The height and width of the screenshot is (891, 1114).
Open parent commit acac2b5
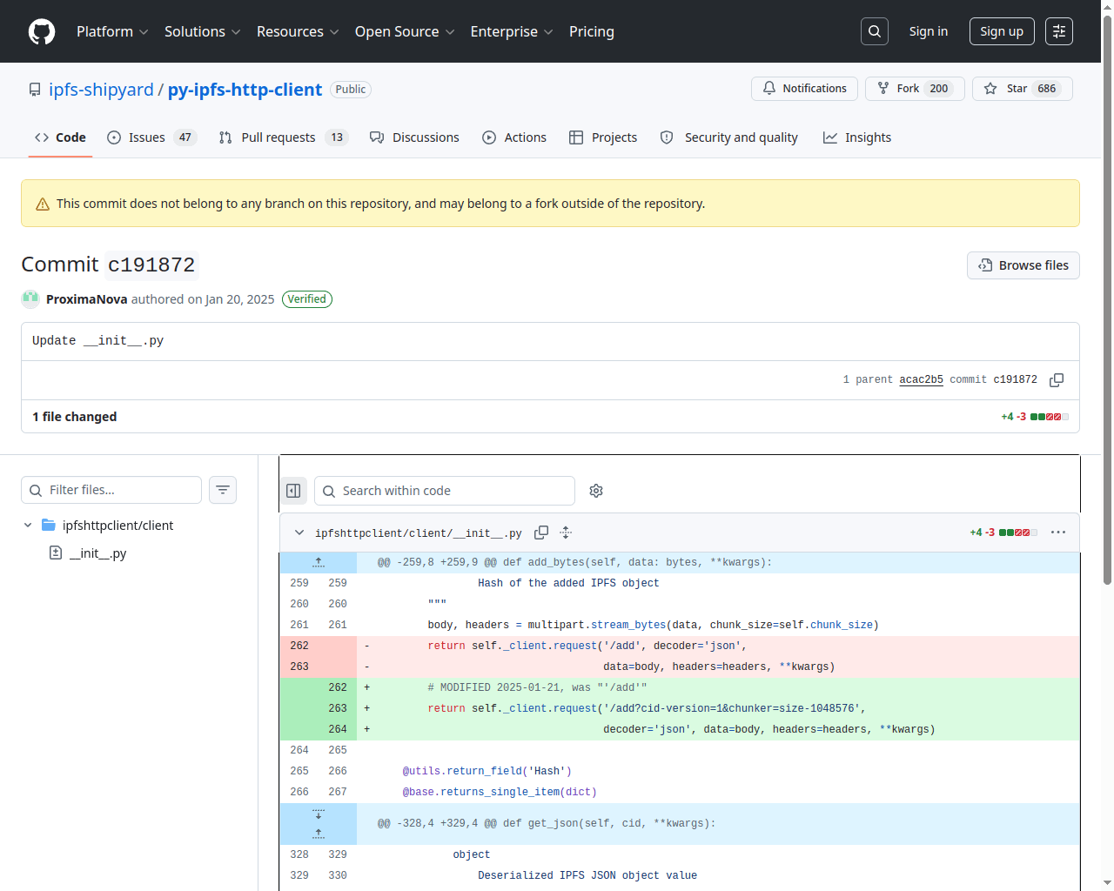coord(921,380)
